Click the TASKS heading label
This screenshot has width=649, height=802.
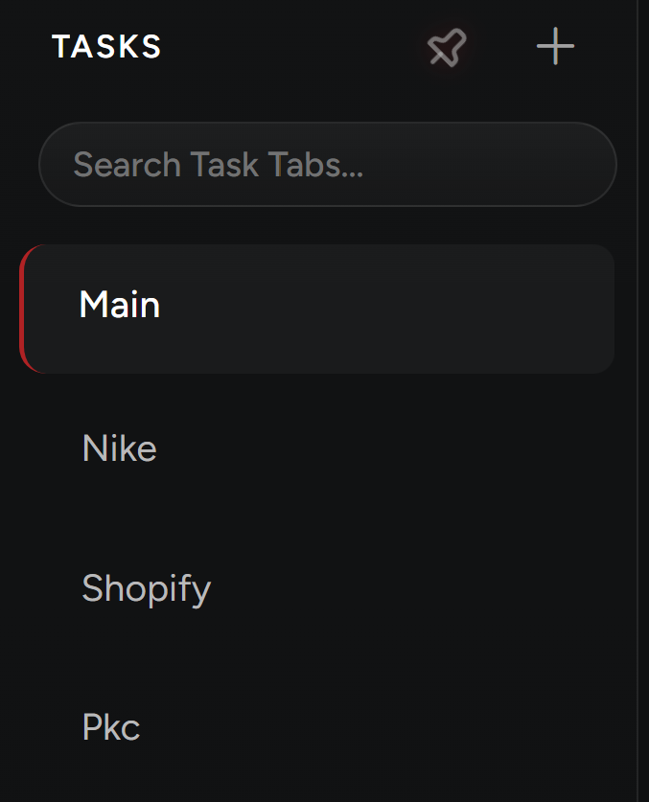(106, 47)
